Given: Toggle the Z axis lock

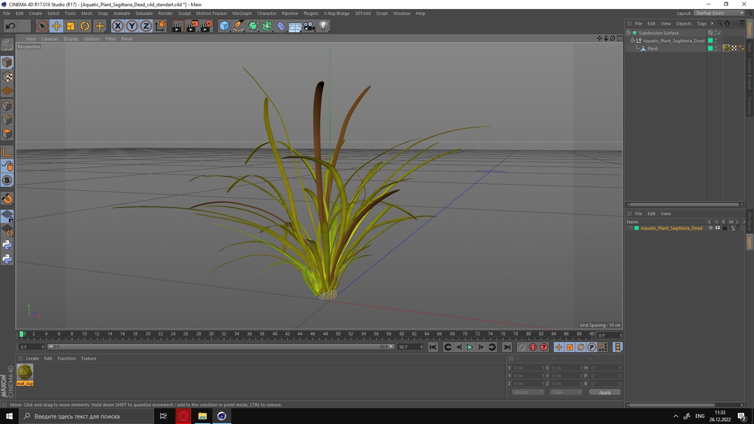Looking at the screenshot, I should coord(146,26).
